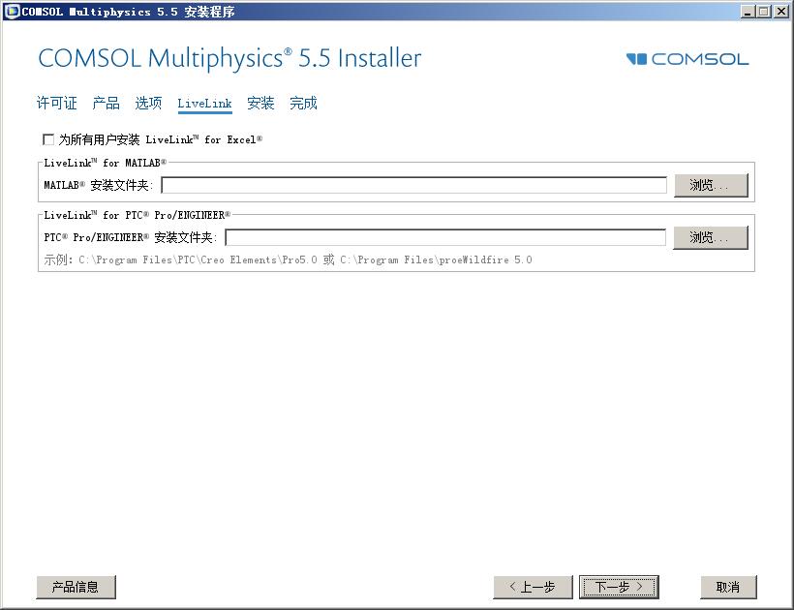This screenshot has width=794, height=610.
Task: Maximize the installer window
Action: 764,12
